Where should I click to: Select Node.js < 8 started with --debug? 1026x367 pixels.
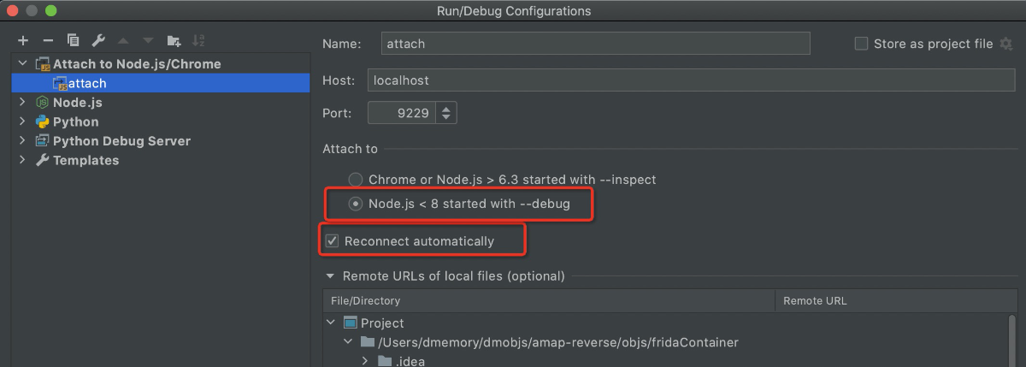pyautogui.click(x=356, y=204)
